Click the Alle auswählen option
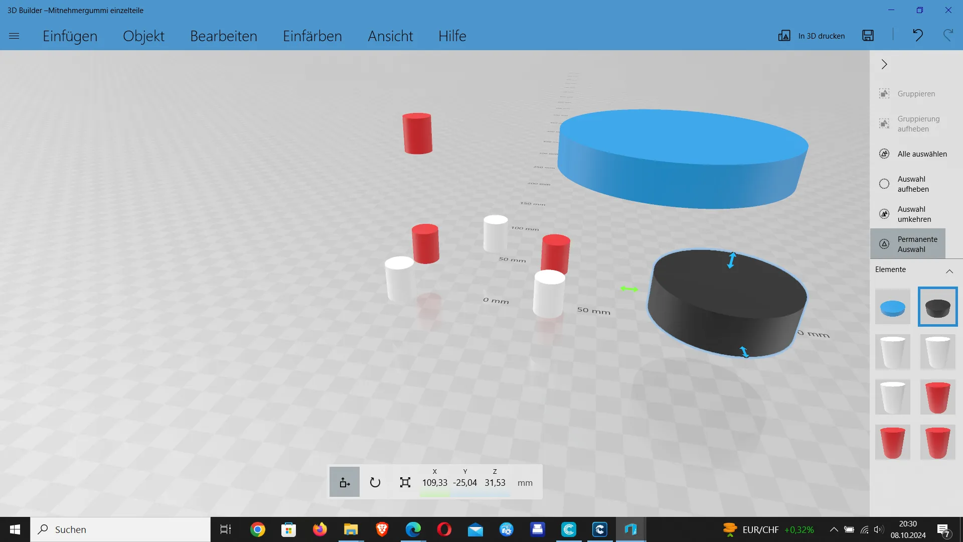Image resolution: width=963 pixels, height=542 pixels. pyautogui.click(x=922, y=154)
